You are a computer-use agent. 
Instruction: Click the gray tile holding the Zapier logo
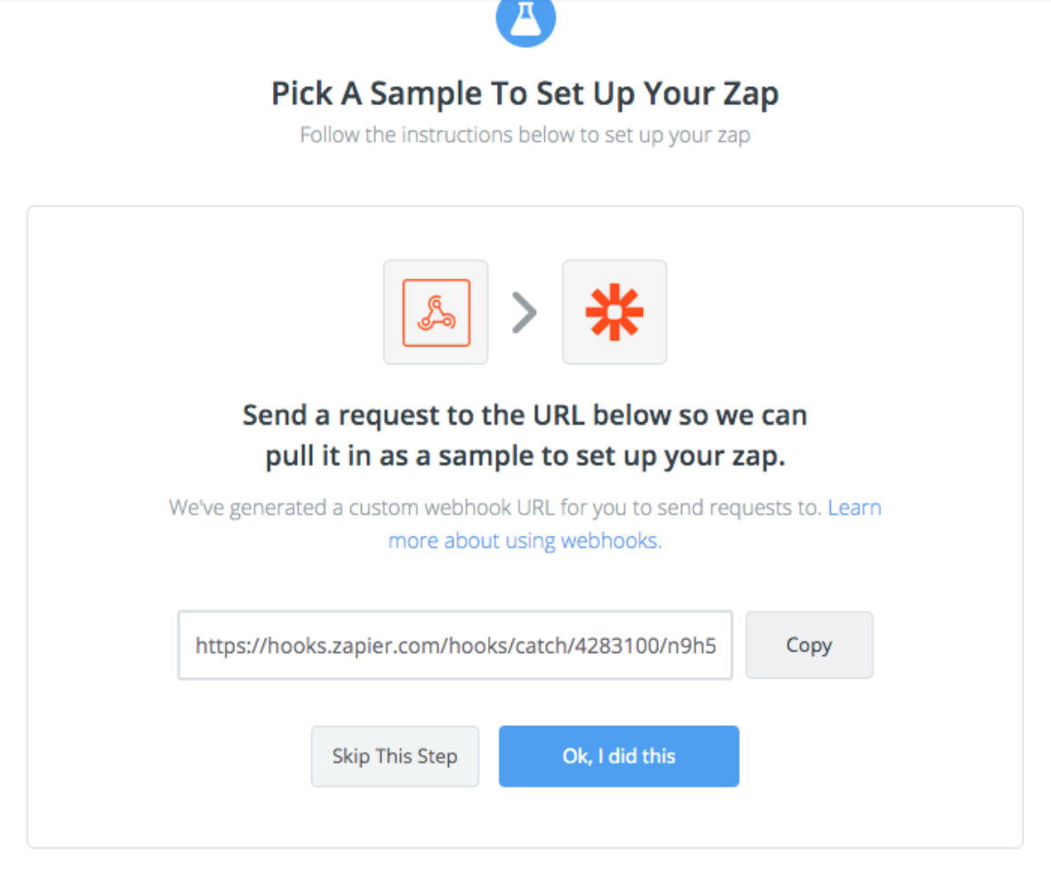614,312
